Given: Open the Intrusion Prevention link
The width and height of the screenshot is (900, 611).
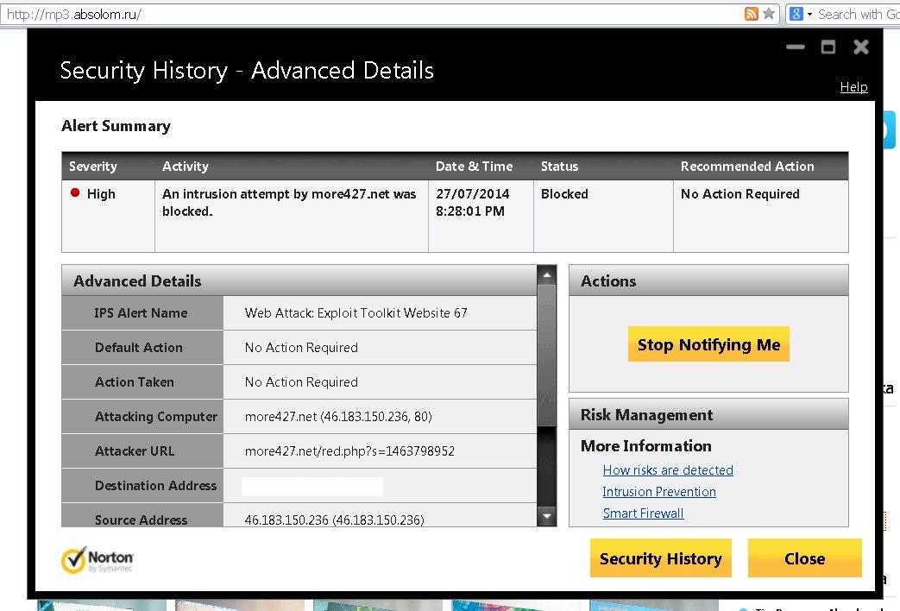Looking at the screenshot, I should pos(659,492).
